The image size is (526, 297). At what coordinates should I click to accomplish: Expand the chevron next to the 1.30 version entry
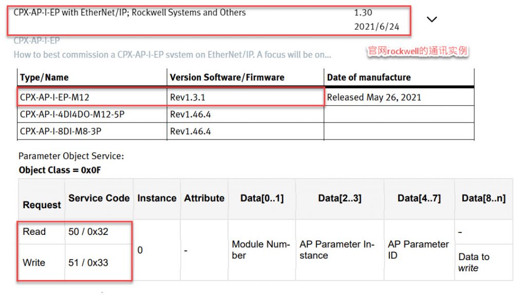coord(431,19)
